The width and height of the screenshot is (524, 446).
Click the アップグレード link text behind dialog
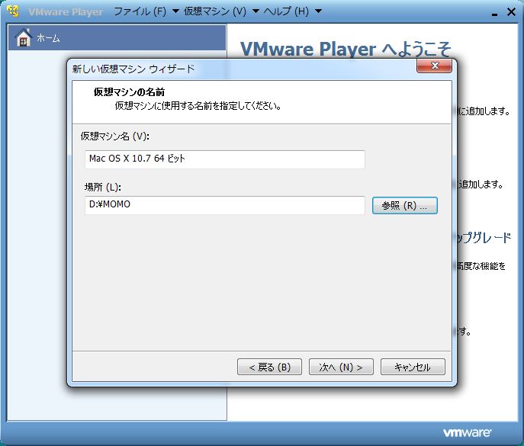484,238
